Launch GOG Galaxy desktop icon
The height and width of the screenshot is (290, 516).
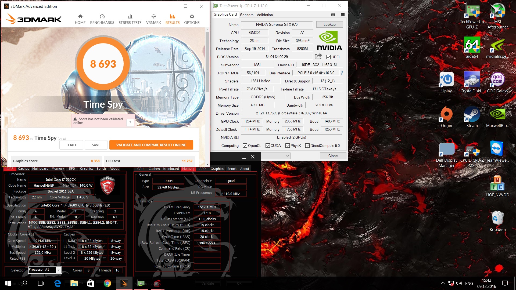click(497, 82)
